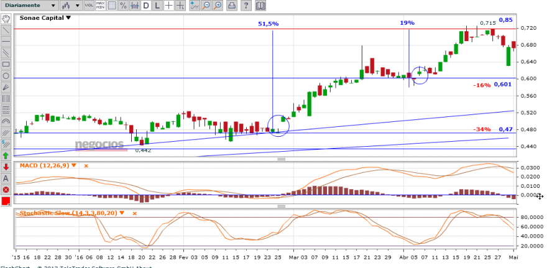Remove the MACD indicator with x
547x268 pixels.
pyautogui.click(x=86, y=166)
